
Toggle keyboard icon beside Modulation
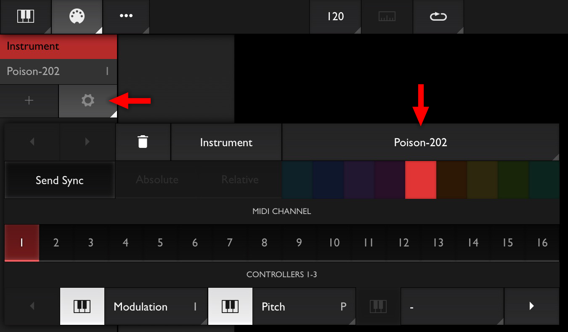82,306
